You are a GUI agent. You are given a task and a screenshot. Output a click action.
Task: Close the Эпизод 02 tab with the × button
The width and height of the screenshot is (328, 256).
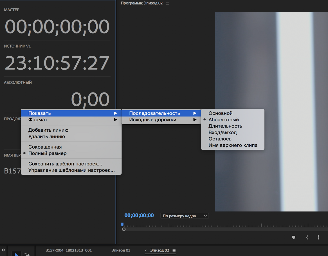pos(145,250)
